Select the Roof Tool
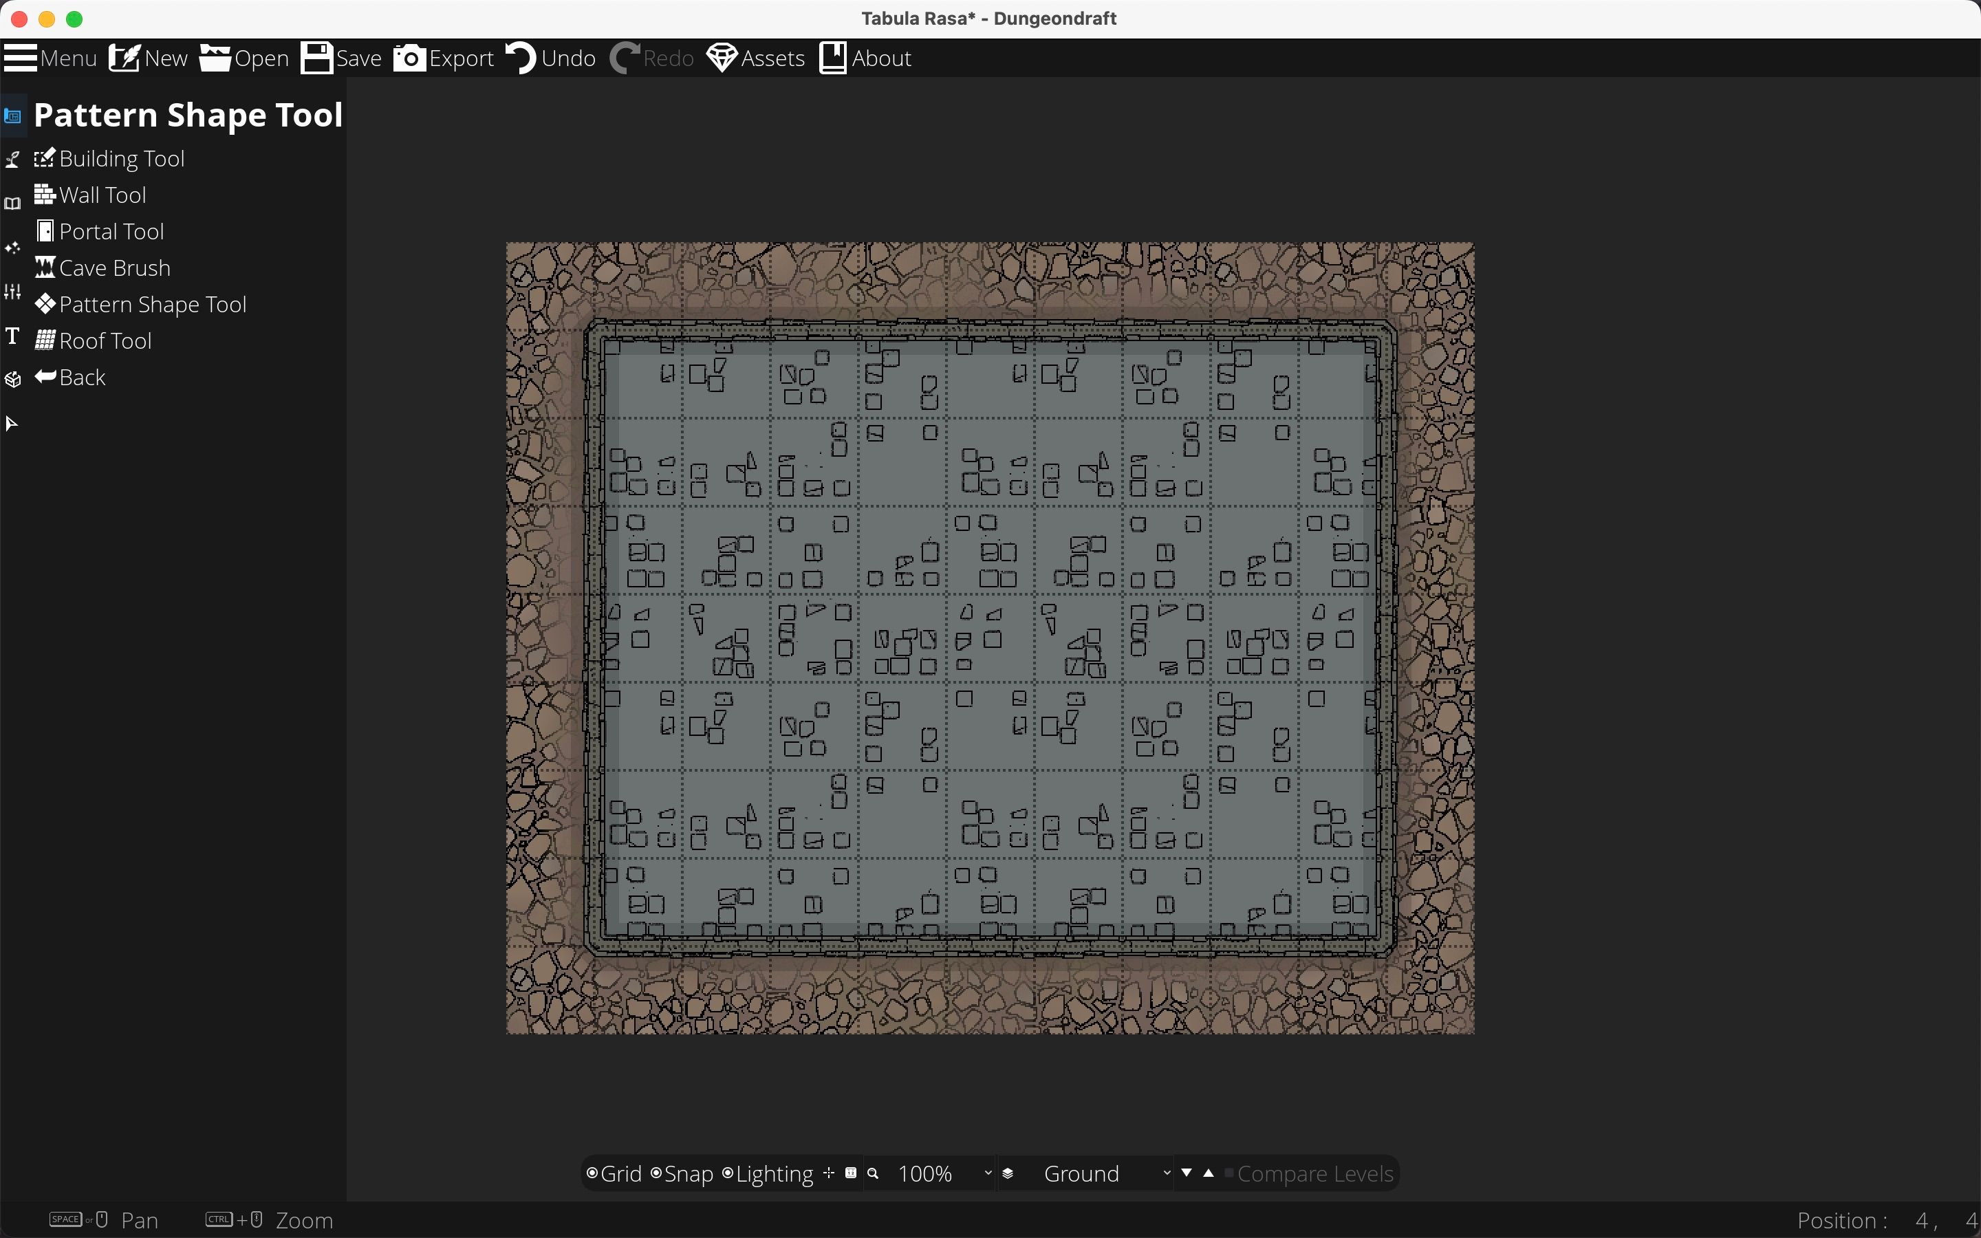 point(107,340)
